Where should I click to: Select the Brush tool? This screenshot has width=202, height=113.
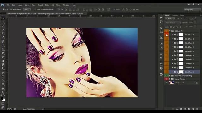click(x=3, y=45)
